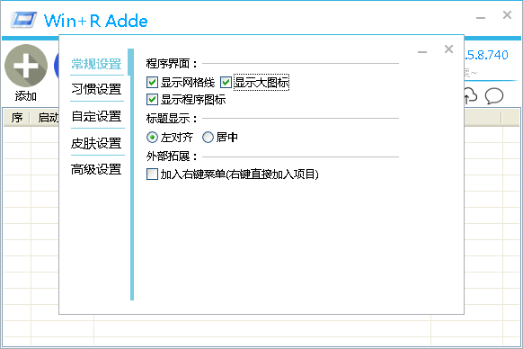Close the settings dialog
Image resolution: width=523 pixels, height=349 pixels.
(x=448, y=49)
